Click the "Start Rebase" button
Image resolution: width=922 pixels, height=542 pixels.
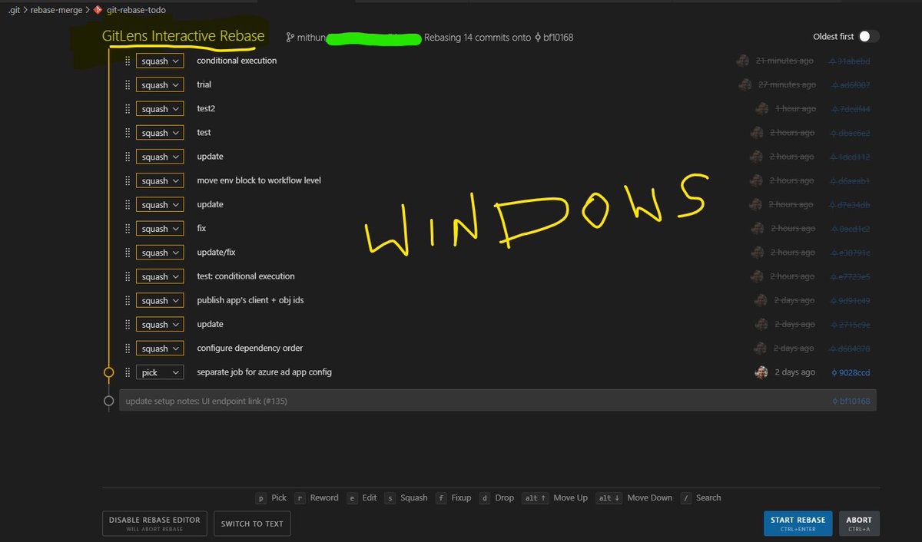798,523
